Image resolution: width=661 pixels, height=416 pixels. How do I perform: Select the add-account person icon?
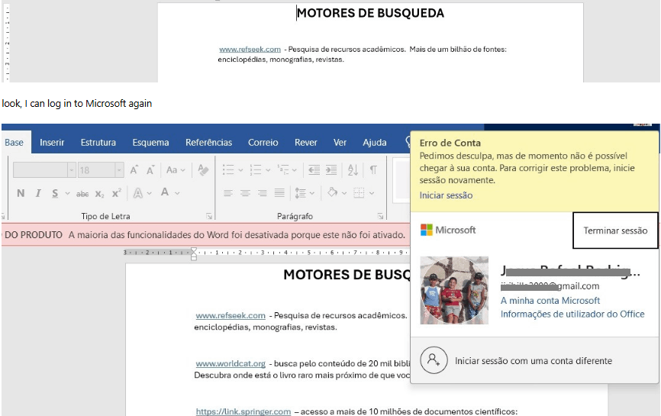pos(434,360)
